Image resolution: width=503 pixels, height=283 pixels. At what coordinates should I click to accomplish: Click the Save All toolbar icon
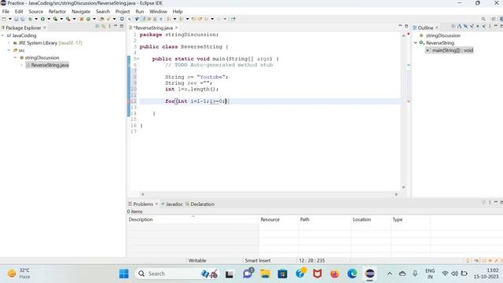pyautogui.click(x=23, y=19)
